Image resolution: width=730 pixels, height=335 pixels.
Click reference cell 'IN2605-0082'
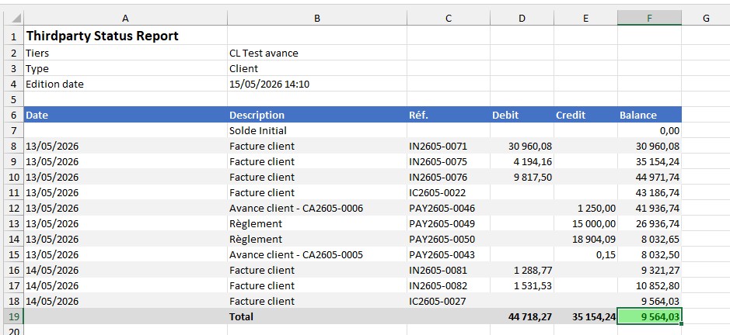(449, 285)
